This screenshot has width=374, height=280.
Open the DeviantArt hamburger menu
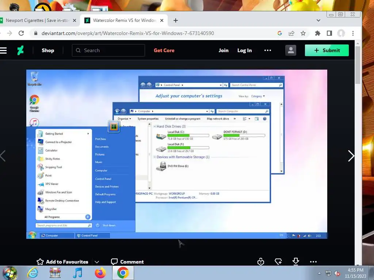3,50
